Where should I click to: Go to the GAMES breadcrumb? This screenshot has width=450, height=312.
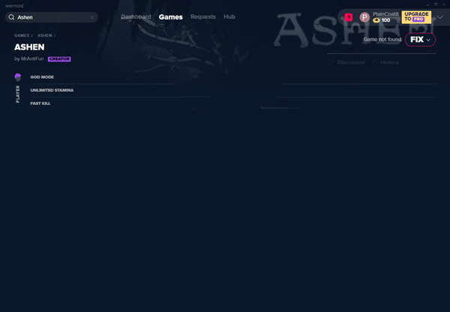tap(22, 35)
